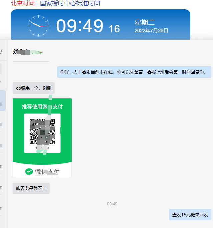
Task: Click the green 微信 tag beside contact name
Action: (37, 52)
